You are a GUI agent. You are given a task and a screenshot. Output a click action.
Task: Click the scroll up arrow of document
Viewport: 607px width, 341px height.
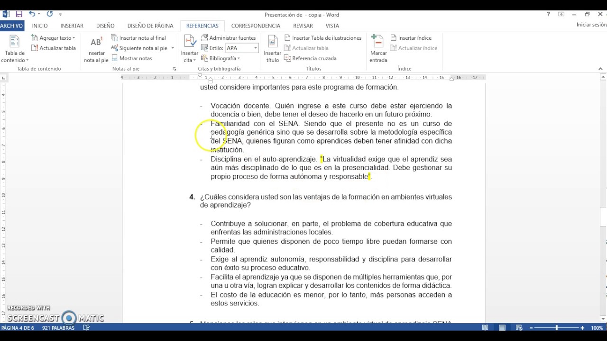(603, 76)
